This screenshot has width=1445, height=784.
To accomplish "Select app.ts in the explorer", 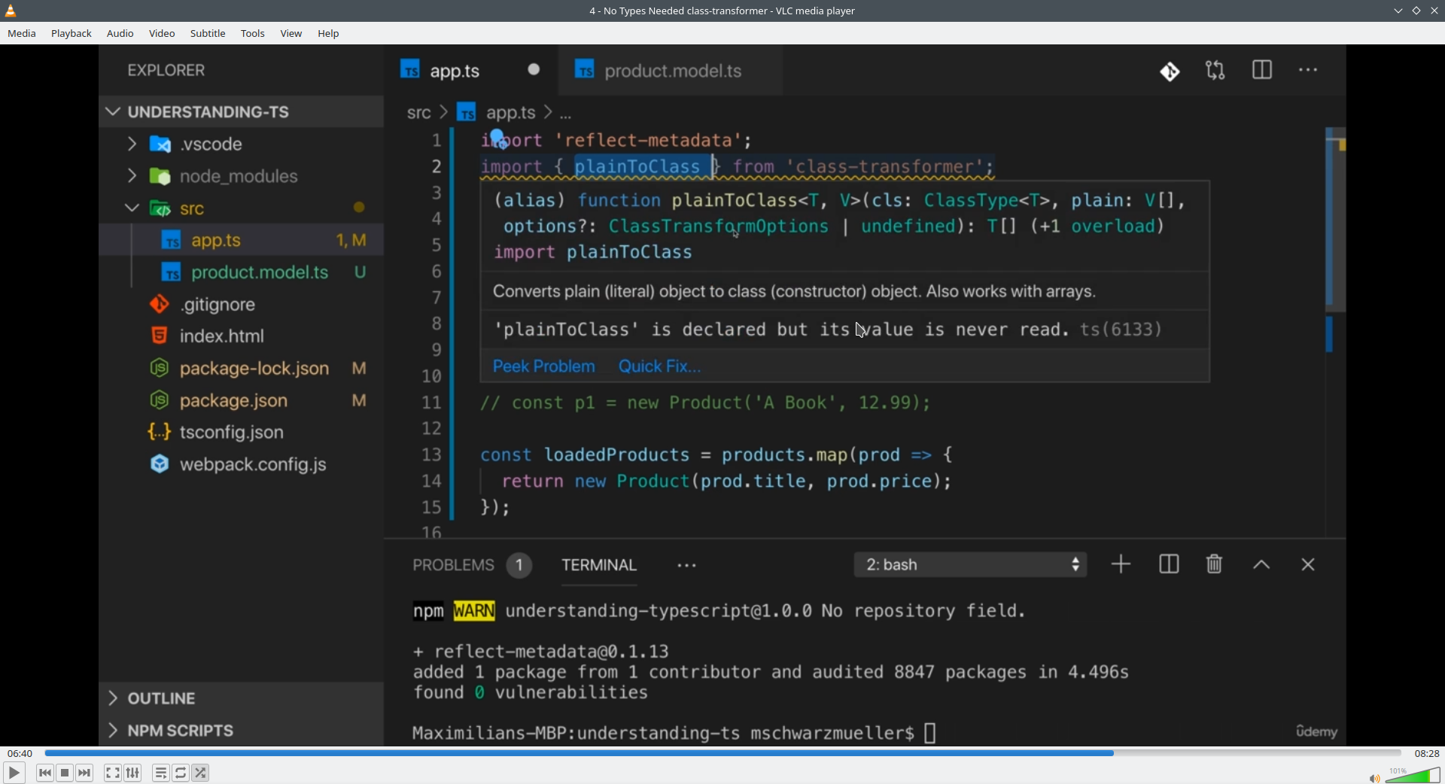I will point(242,241).
